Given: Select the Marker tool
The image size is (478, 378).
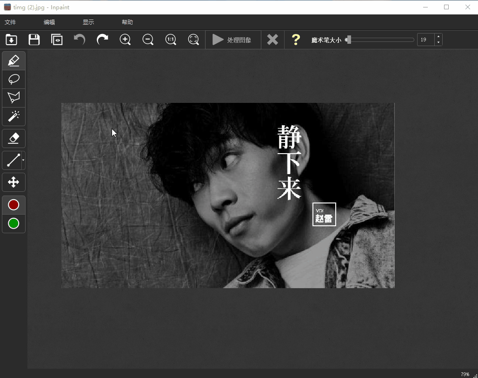Looking at the screenshot, I should click(x=14, y=61).
